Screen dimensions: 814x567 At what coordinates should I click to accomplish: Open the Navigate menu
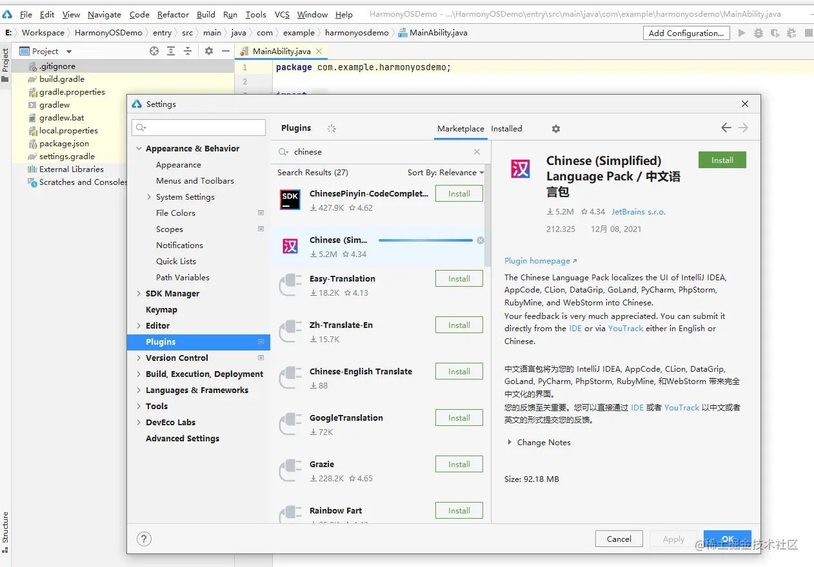104,14
